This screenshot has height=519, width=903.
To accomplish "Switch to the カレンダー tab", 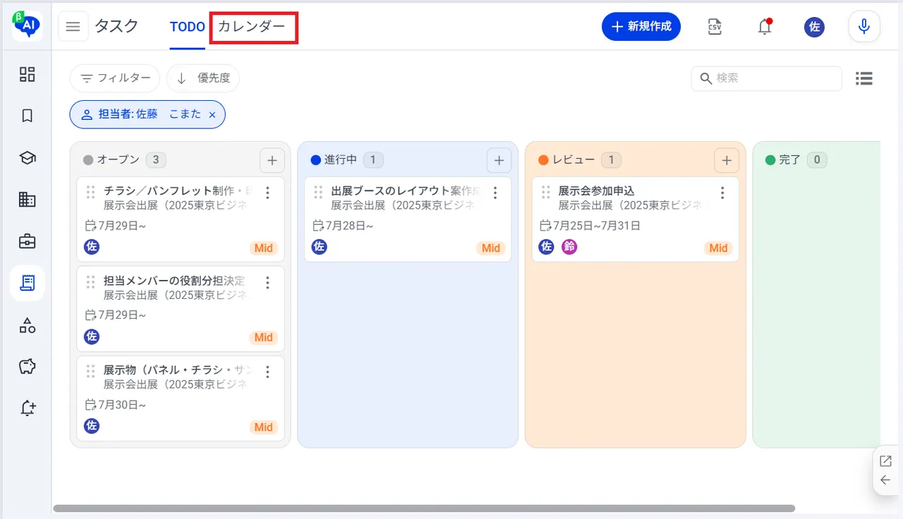I will (x=252, y=27).
